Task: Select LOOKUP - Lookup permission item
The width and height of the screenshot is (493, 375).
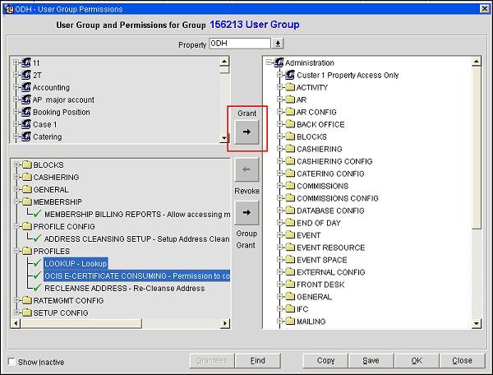Action: click(x=76, y=263)
